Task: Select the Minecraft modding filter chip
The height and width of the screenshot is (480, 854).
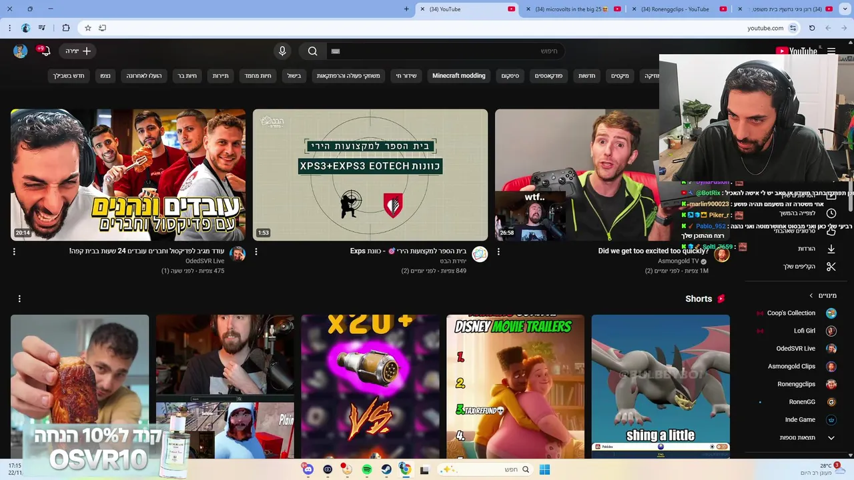Action: coord(458,76)
